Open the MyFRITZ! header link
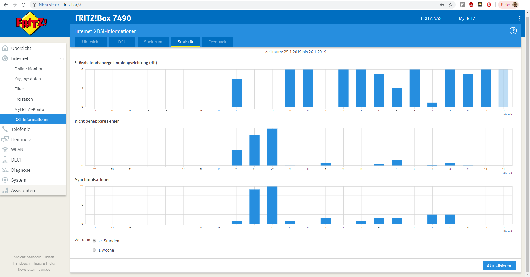The height and width of the screenshot is (277, 530). [468, 18]
